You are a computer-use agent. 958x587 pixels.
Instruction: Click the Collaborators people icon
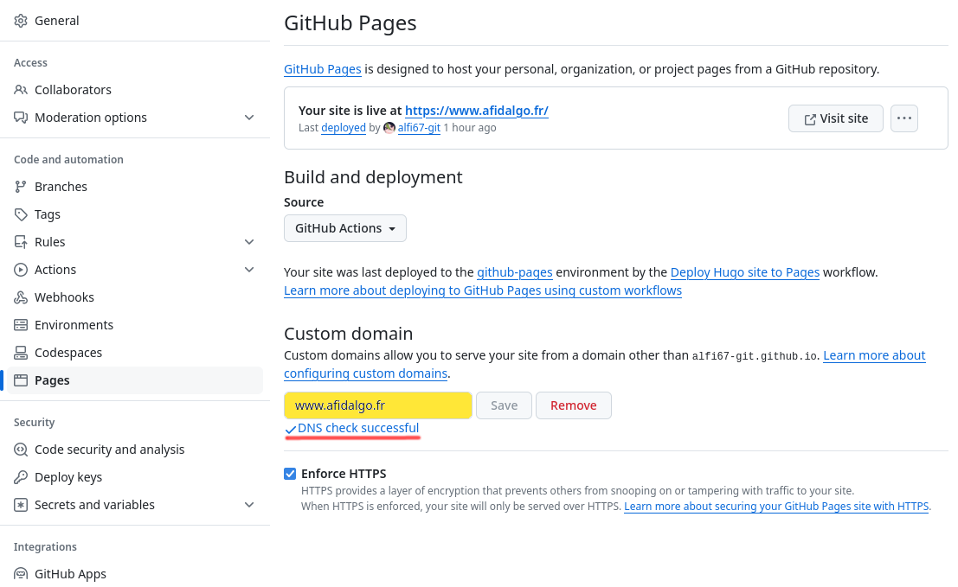[21, 90]
